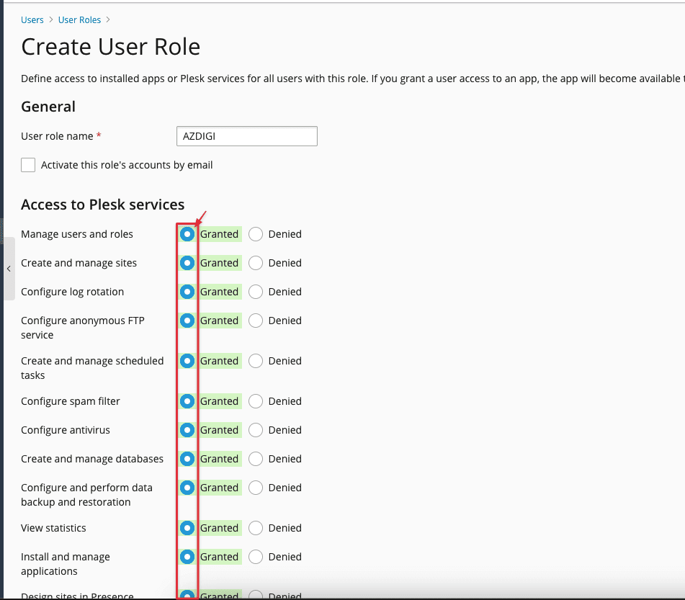Deny Install and manage applications
685x600 pixels.
point(256,557)
